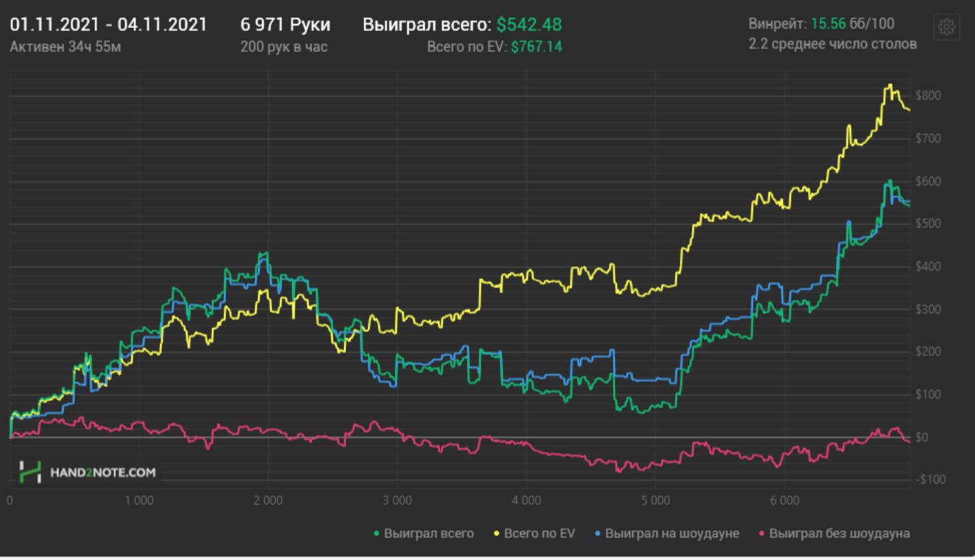Click the "$200" y-axis label
Viewport: 975px width, 560px height.
point(928,351)
